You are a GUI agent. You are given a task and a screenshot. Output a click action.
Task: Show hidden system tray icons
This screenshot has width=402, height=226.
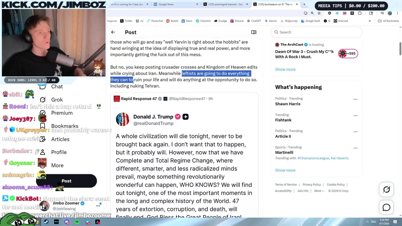pyautogui.click(x=367, y=222)
